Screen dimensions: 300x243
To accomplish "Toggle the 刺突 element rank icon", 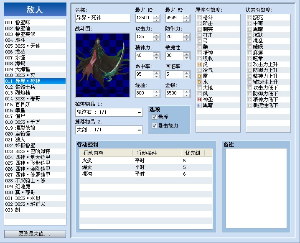I will pos(199,29).
